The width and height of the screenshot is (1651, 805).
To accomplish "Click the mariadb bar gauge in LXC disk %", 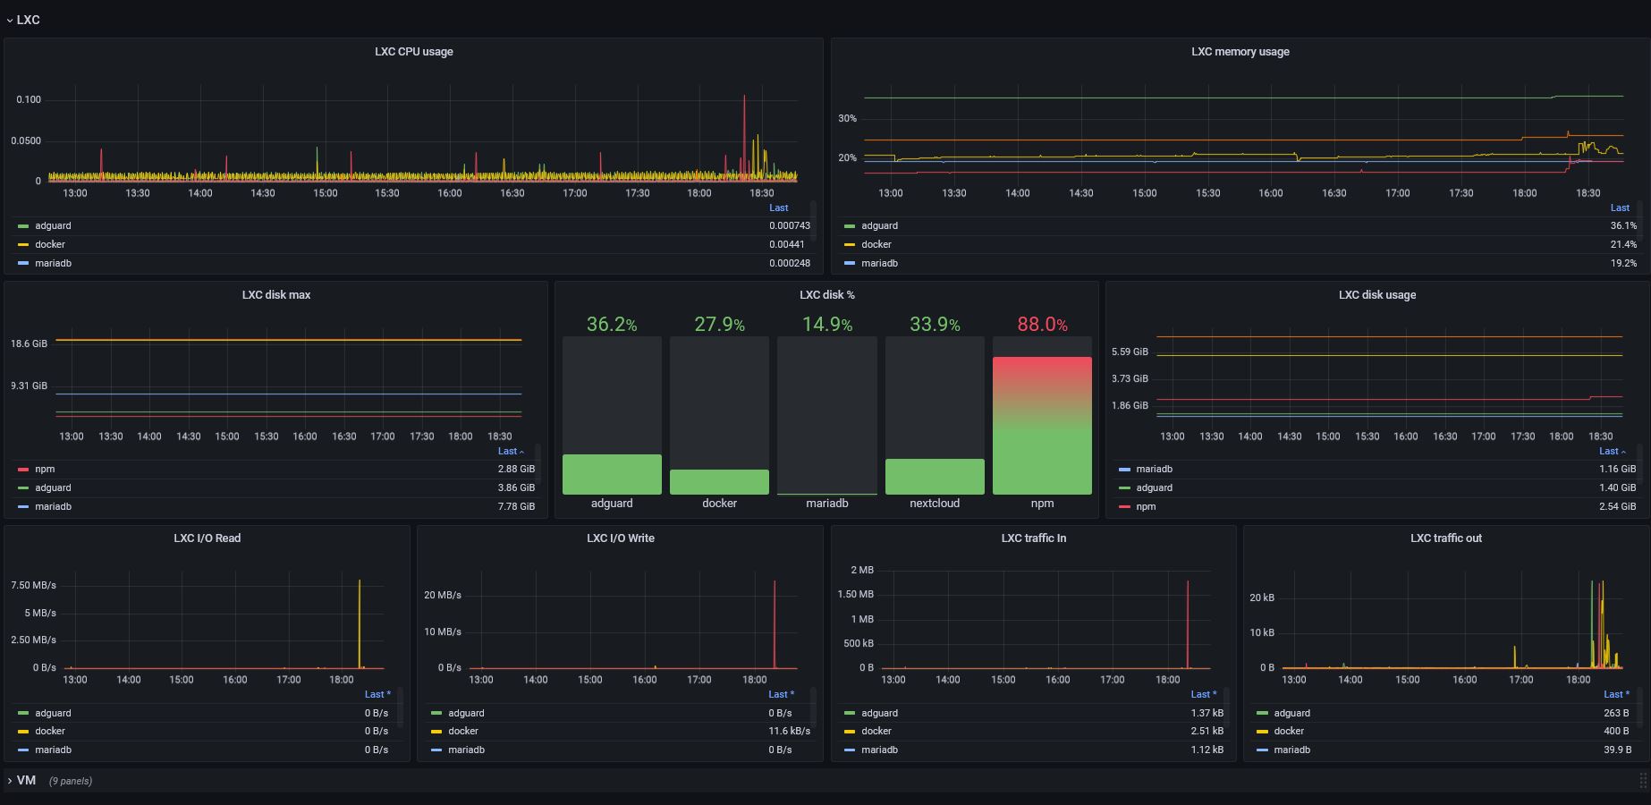I will (826, 415).
